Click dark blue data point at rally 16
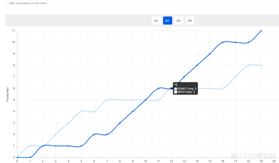The image size is (279, 163). pos(223,42)
